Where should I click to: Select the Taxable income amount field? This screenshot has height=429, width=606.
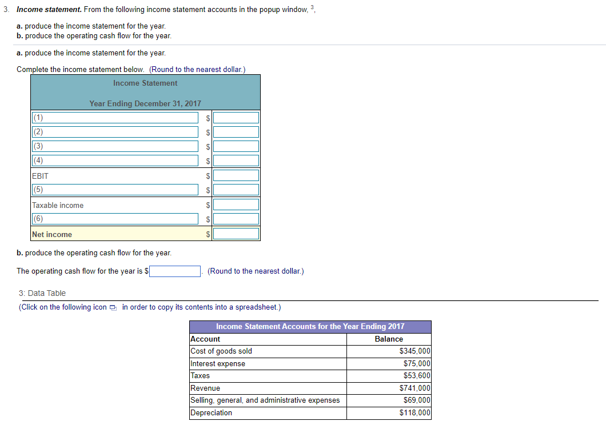coord(236,204)
